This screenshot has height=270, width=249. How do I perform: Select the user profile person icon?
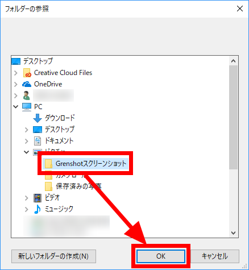coord(27,95)
